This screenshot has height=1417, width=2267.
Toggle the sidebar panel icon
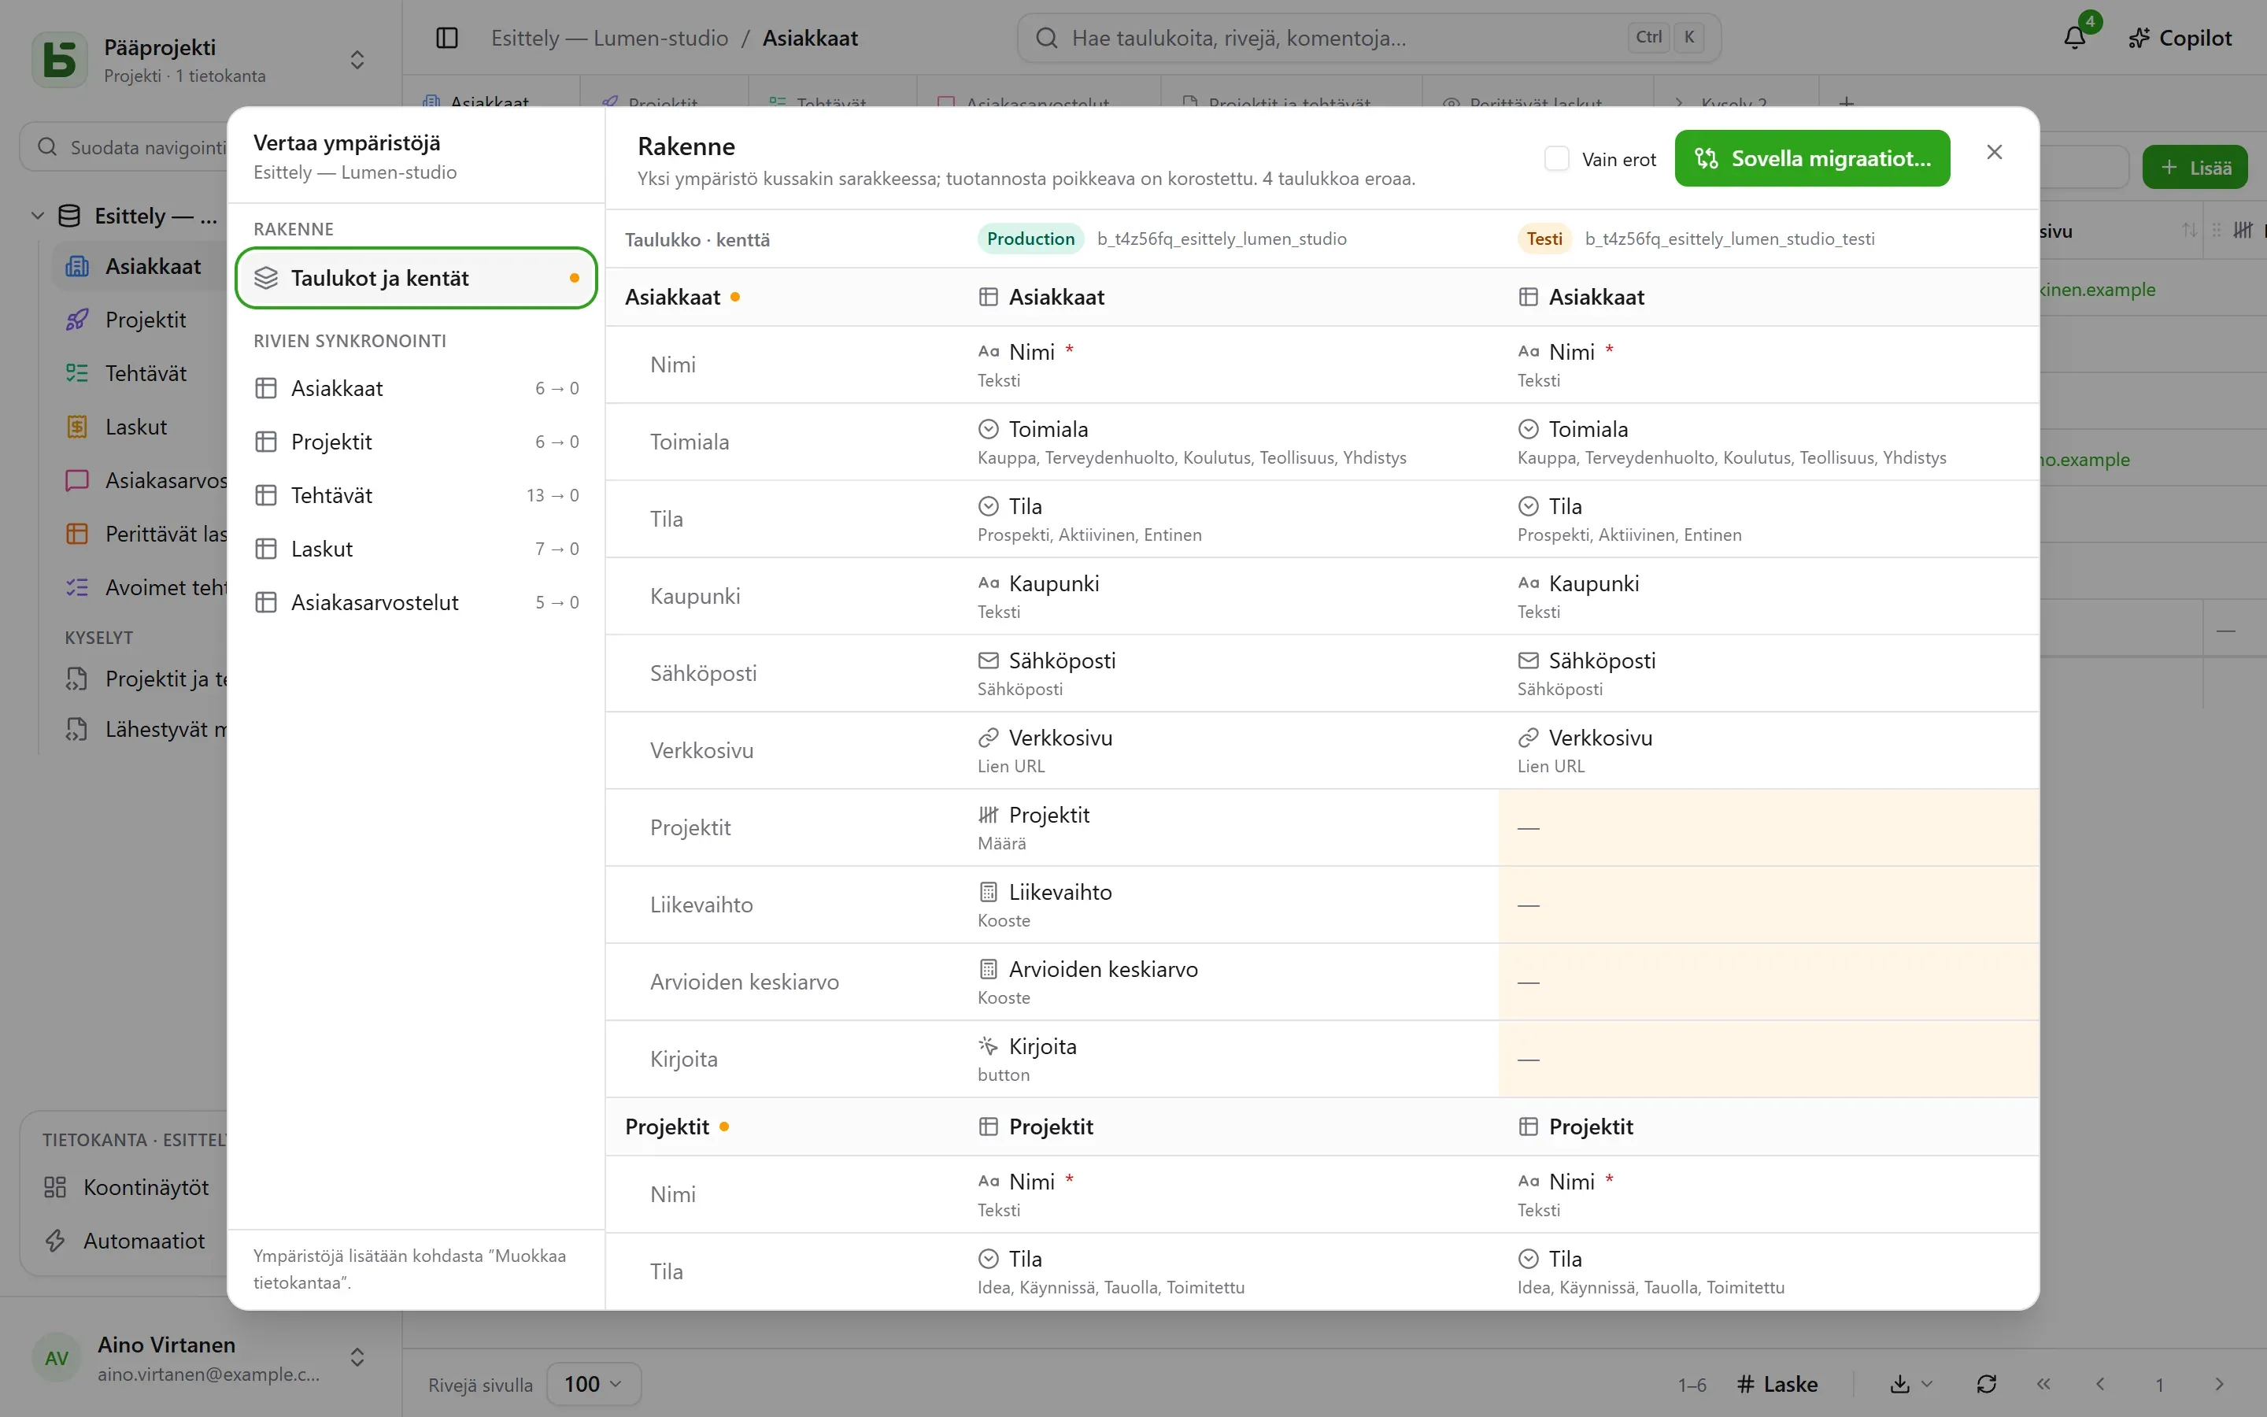[x=447, y=38]
